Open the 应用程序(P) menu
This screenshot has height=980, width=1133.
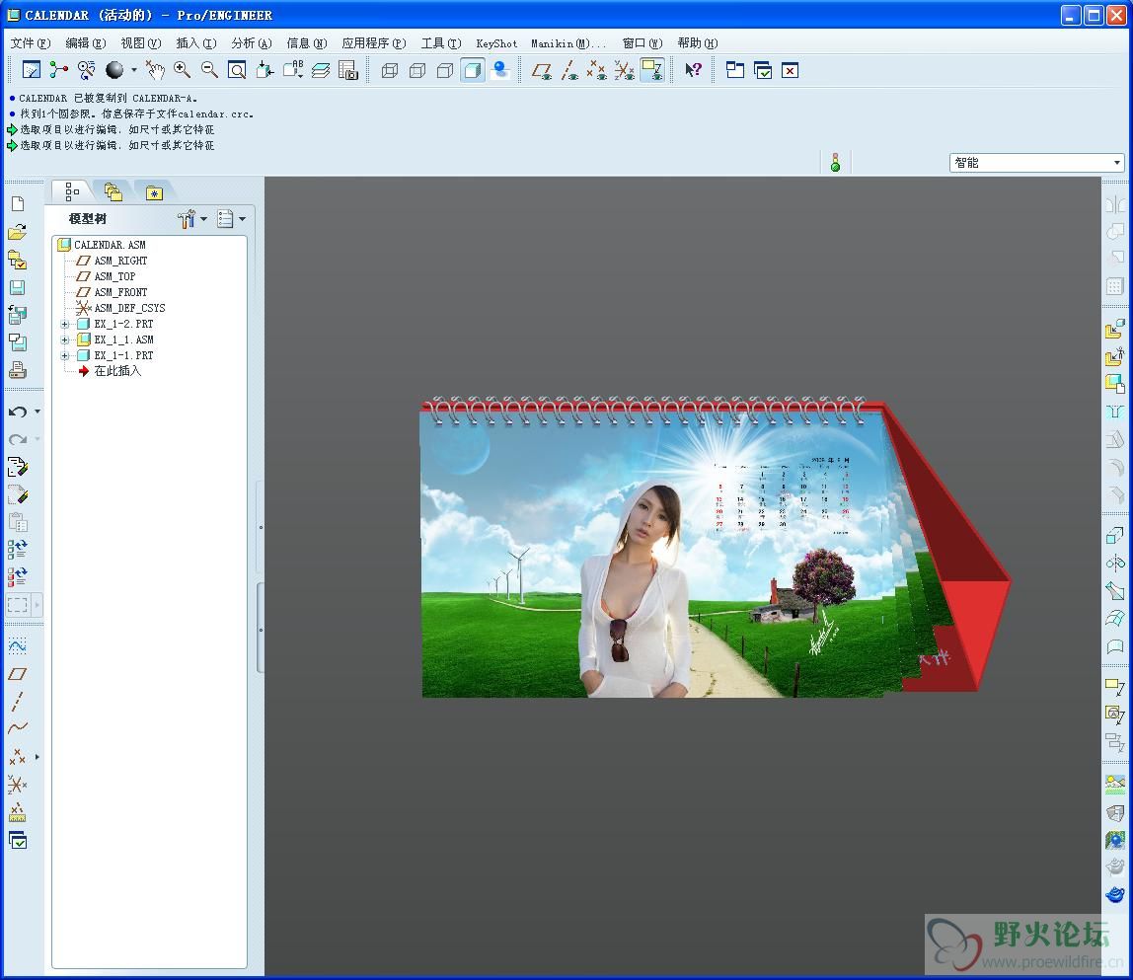coord(374,43)
